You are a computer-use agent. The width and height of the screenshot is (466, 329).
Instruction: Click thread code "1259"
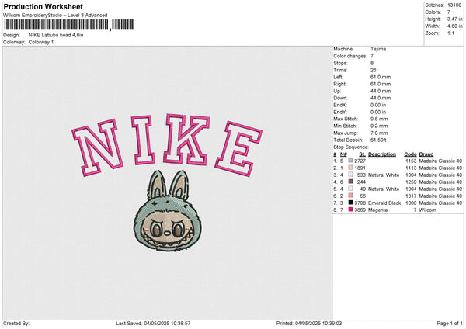pyautogui.click(x=411, y=182)
